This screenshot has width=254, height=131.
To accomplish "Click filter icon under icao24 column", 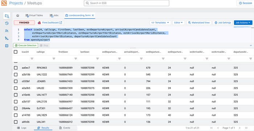I will [x=32, y=59].
